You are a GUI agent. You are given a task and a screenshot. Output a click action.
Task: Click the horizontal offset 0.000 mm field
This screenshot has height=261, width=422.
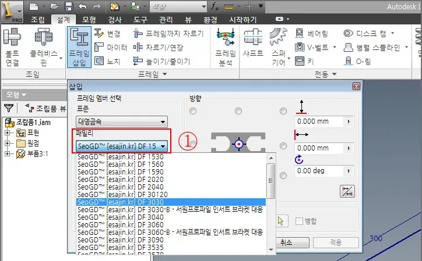(x=320, y=148)
